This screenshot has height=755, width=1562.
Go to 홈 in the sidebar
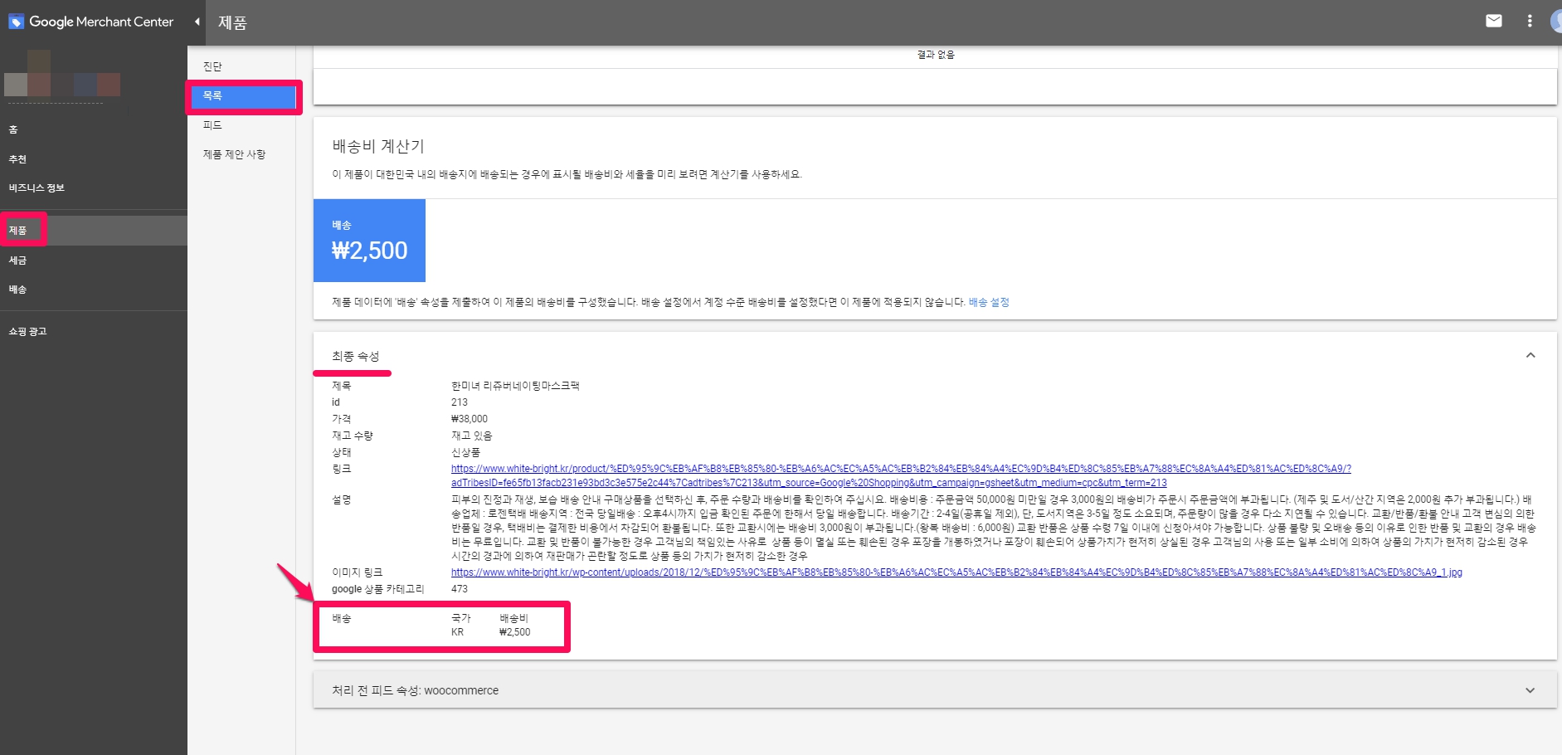(x=13, y=129)
